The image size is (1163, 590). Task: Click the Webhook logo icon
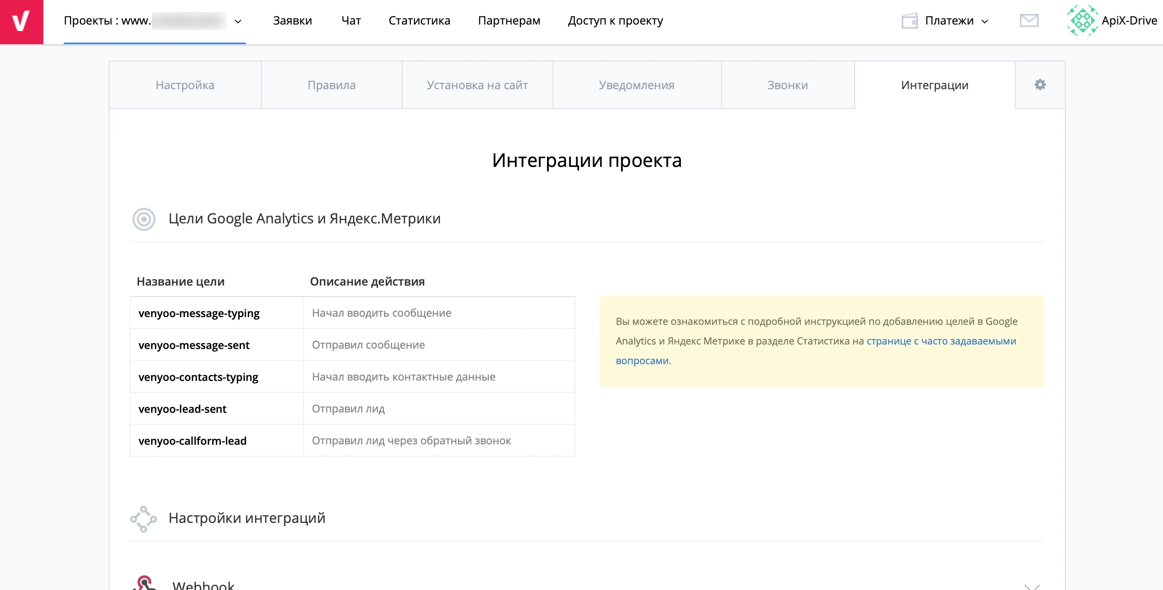144,583
